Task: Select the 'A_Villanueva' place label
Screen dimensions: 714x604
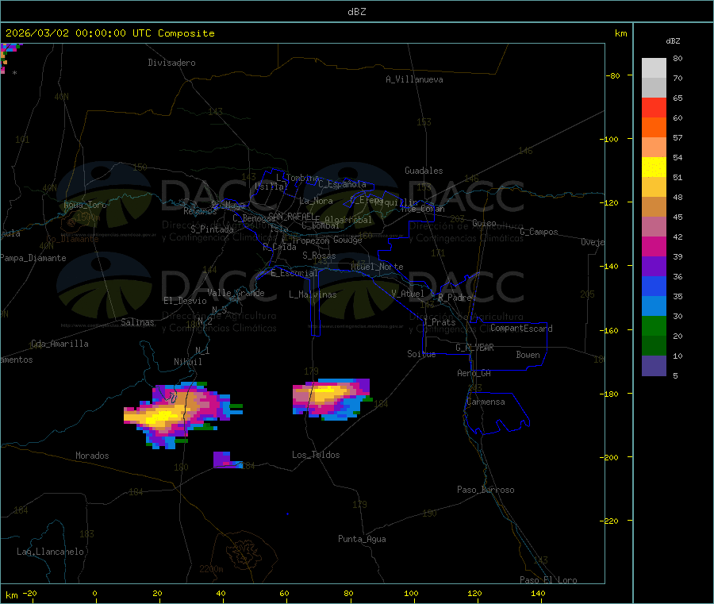Action: [x=414, y=79]
